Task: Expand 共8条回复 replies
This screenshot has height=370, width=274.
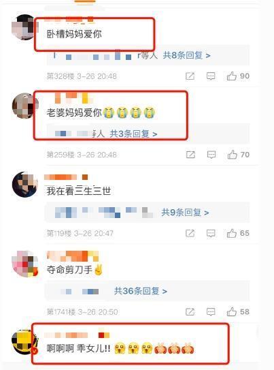Action: tap(187, 55)
